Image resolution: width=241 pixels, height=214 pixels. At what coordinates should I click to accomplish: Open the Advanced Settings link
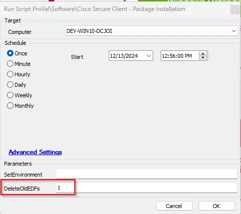pos(35,152)
